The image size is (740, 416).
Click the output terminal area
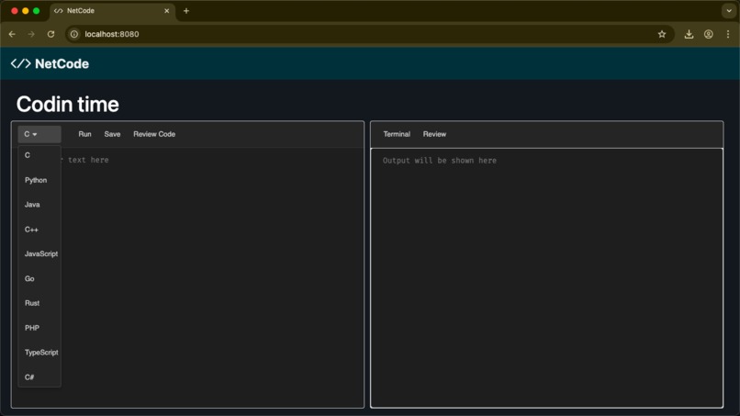pos(546,277)
